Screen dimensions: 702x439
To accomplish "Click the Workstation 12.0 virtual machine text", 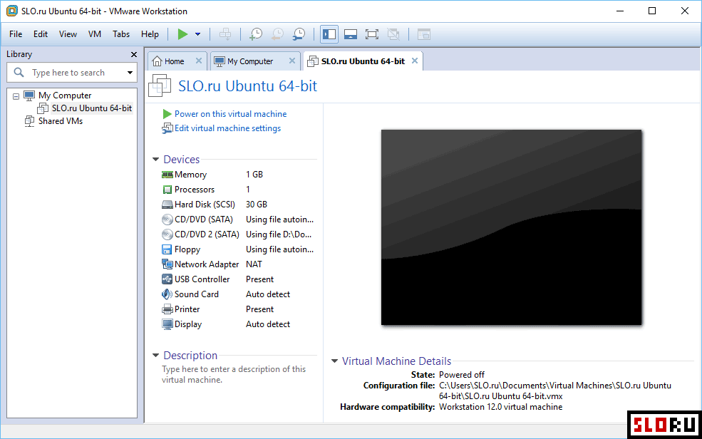I will coord(500,407).
